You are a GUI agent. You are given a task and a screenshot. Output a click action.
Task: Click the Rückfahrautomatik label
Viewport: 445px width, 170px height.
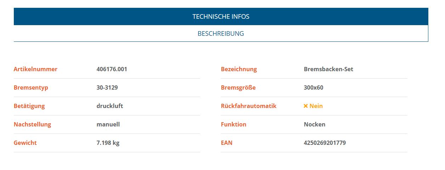point(248,106)
